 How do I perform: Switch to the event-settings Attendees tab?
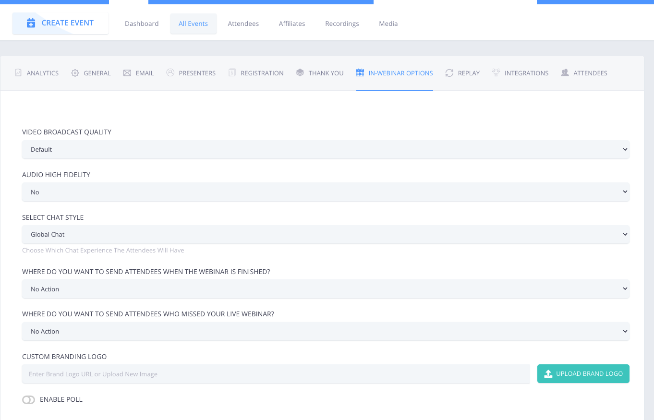(x=584, y=73)
